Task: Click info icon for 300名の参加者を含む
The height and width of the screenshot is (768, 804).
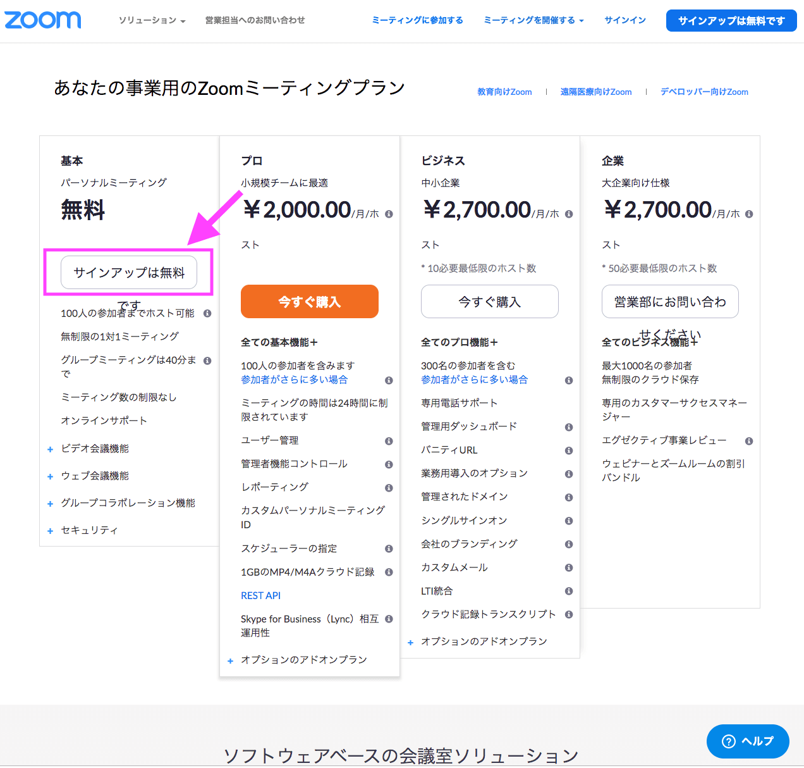Action: tap(569, 380)
